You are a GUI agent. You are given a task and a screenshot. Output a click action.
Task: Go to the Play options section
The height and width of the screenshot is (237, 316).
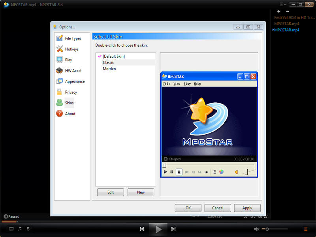tap(64, 60)
